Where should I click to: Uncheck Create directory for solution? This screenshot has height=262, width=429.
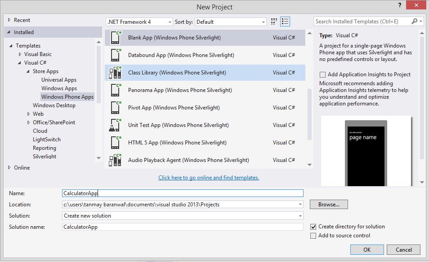(x=313, y=227)
